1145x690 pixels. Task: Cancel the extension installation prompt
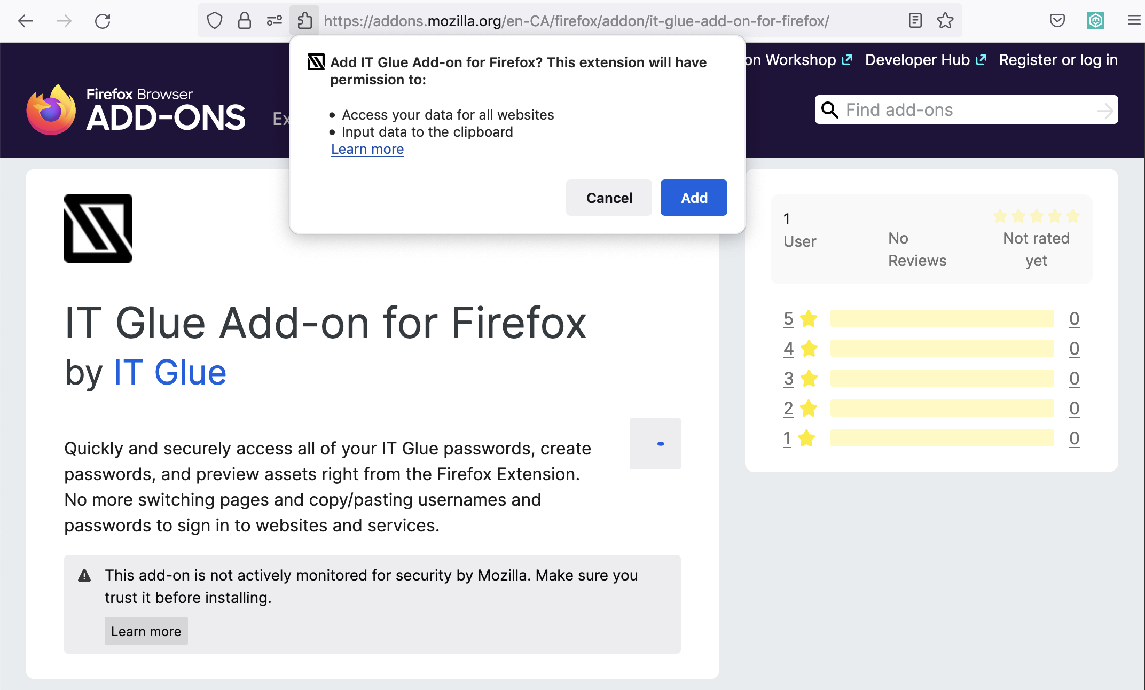click(x=609, y=198)
